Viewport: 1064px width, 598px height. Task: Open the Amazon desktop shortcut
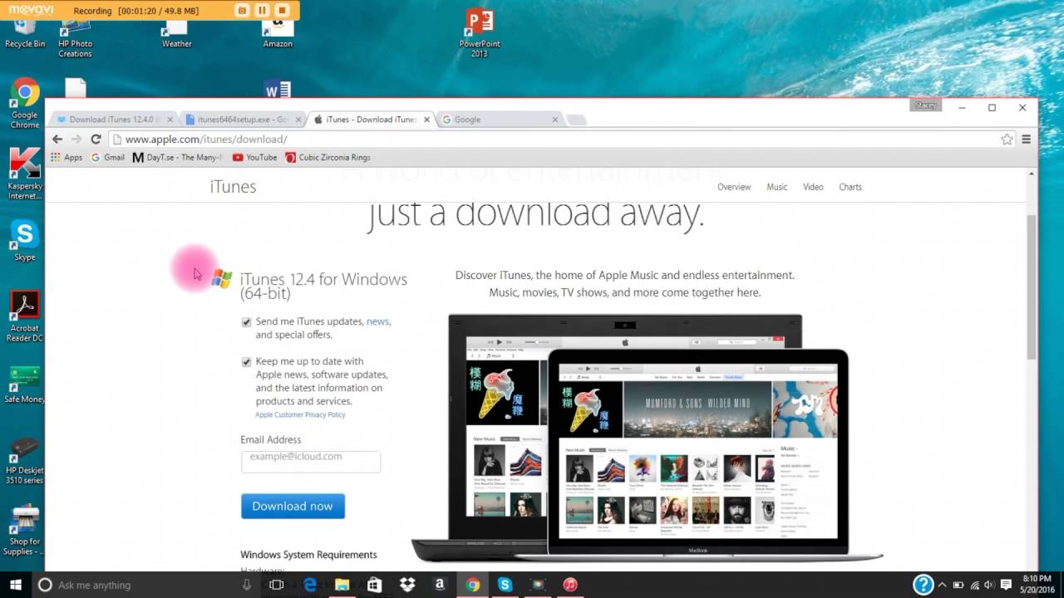278,35
